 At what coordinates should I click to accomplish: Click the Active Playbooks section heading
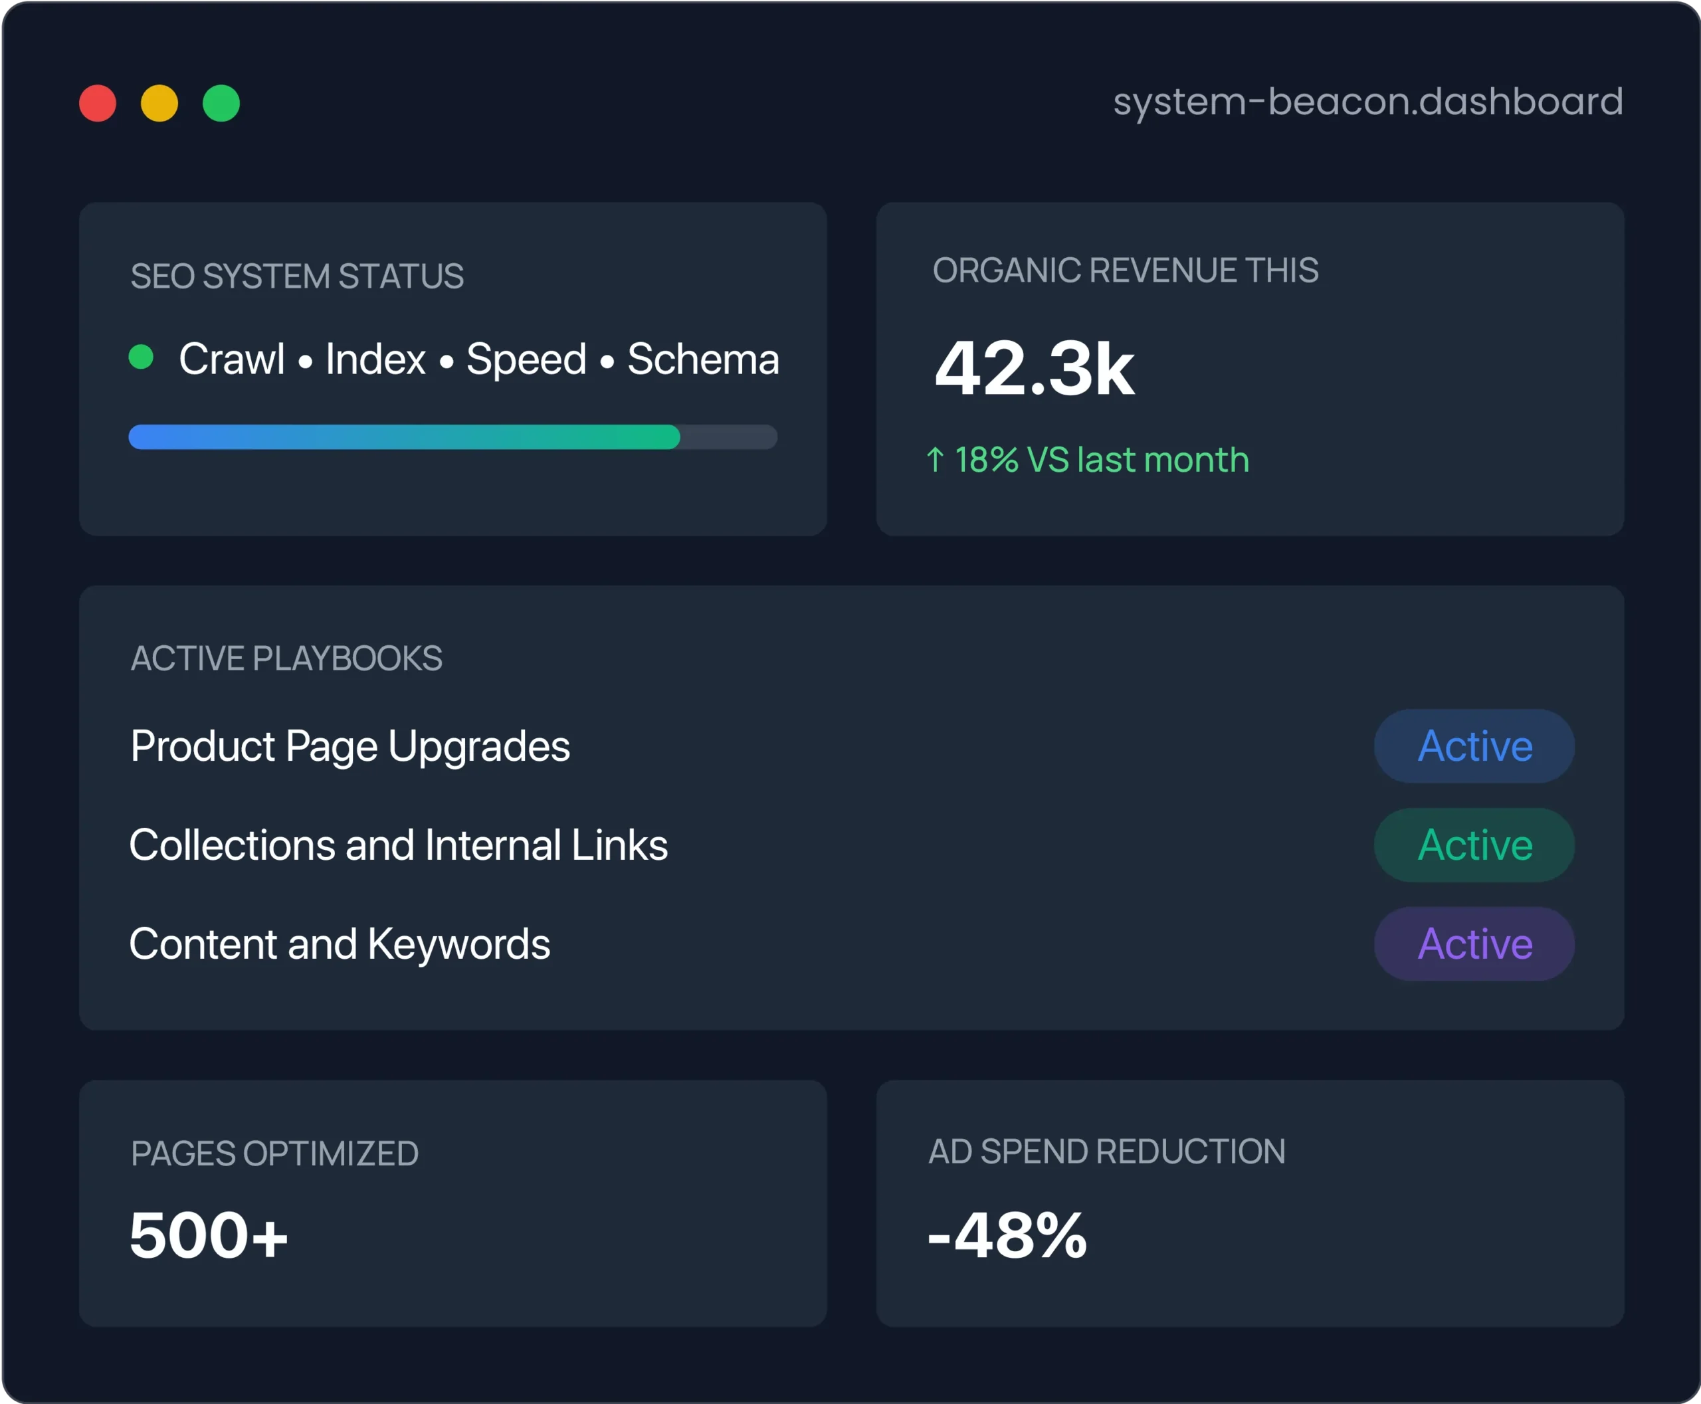[x=286, y=658]
